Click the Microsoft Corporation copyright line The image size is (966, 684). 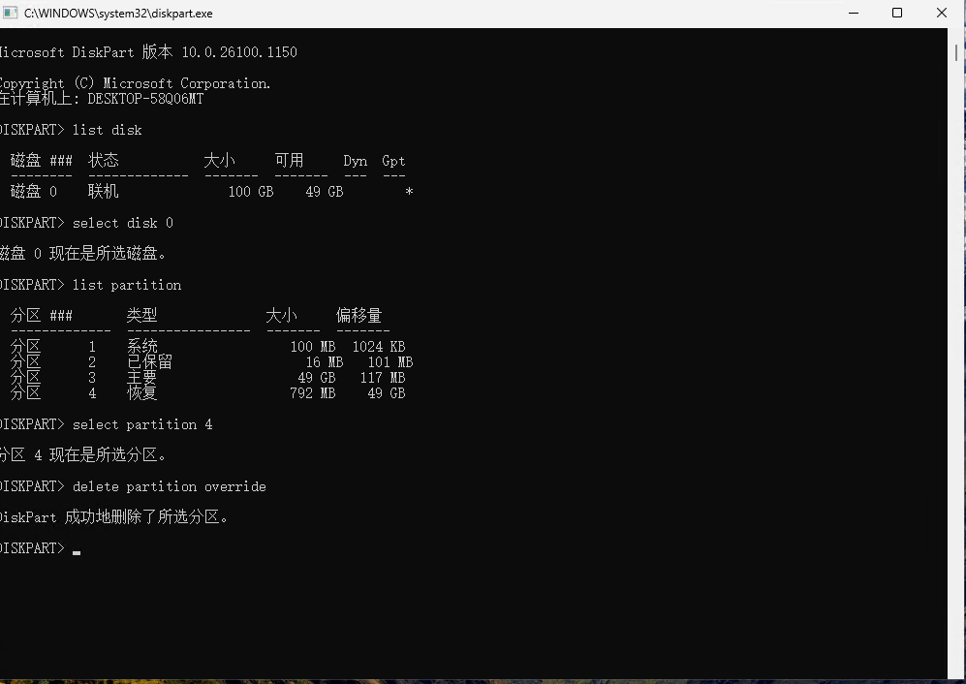(136, 83)
